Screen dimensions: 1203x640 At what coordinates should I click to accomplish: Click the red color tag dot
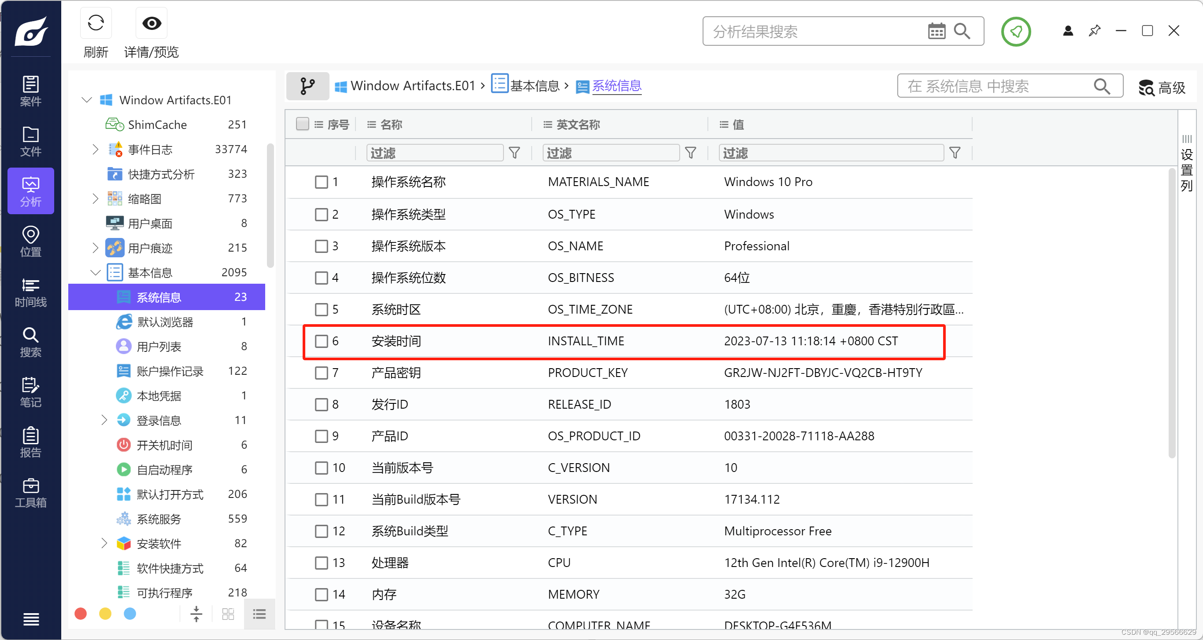80,614
